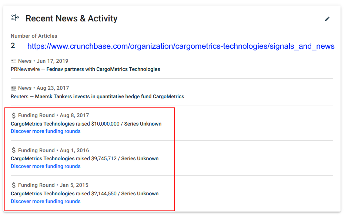Click the Number of Articles label
This screenshot has width=345, height=216.
34,36
